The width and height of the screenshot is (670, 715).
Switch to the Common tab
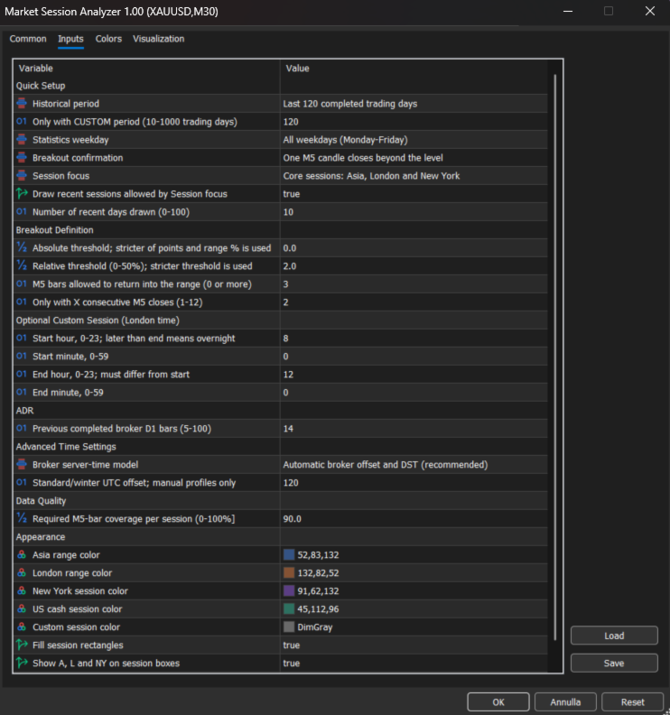(x=28, y=39)
